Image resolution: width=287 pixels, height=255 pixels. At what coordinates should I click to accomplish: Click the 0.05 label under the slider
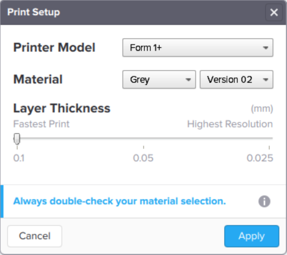(x=143, y=158)
